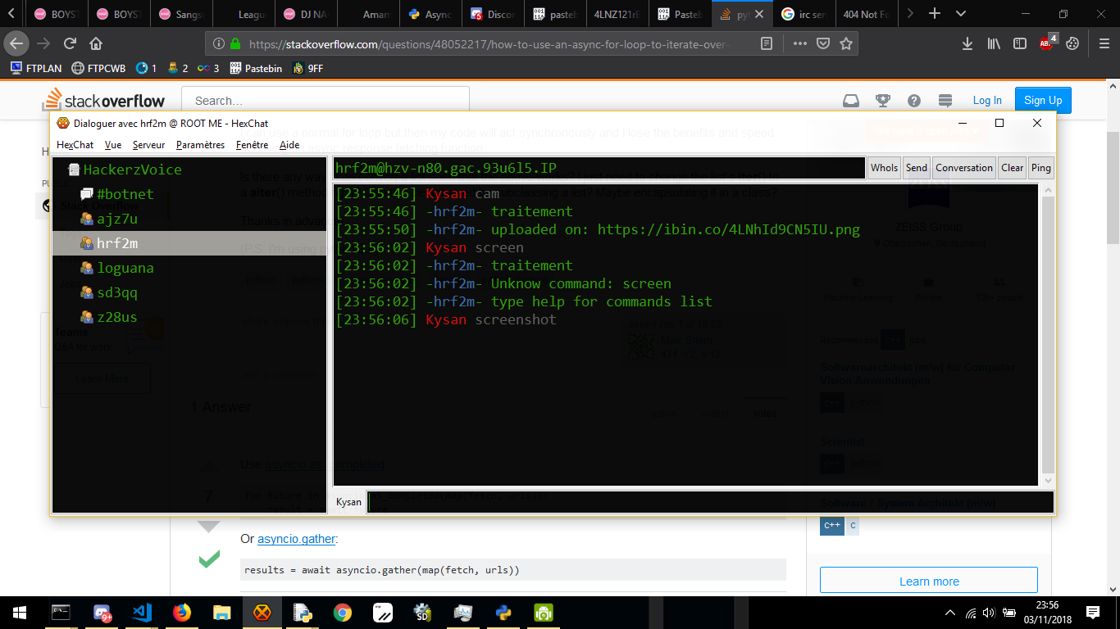Save page to Pocket icon

point(823,43)
